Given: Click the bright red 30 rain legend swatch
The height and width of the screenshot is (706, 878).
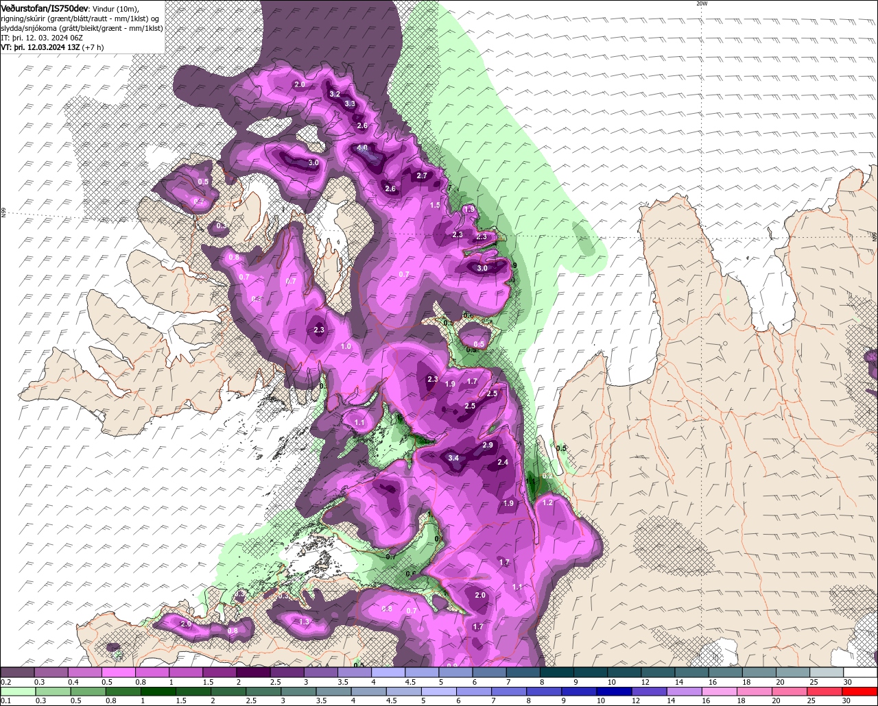Looking at the screenshot, I should [860, 692].
